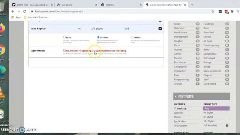The image size is (240, 135).
Task: Filter by 12+ Styles family size
Action: tap(209, 121)
